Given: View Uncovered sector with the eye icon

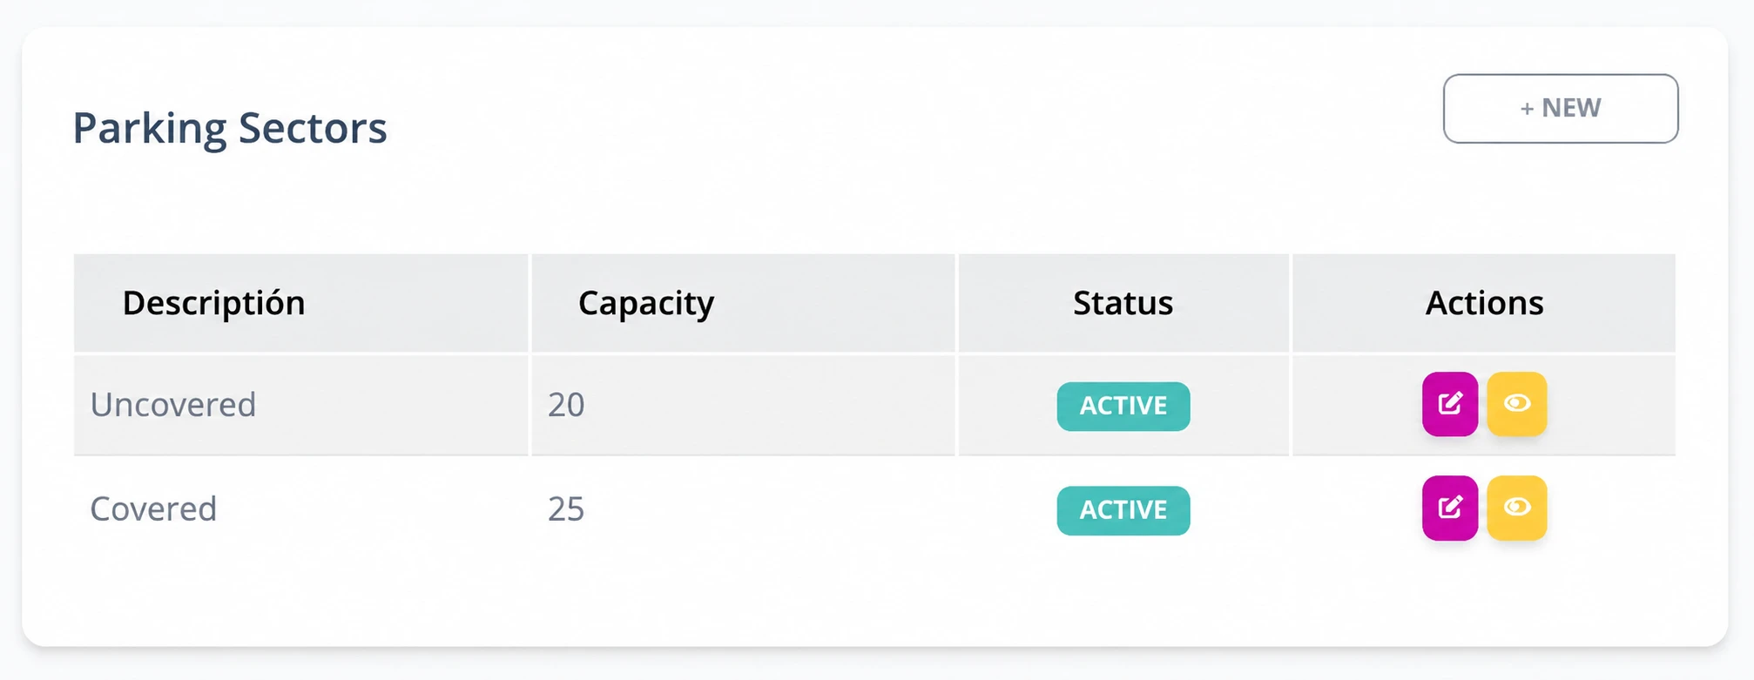Looking at the screenshot, I should tap(1517, 404).
